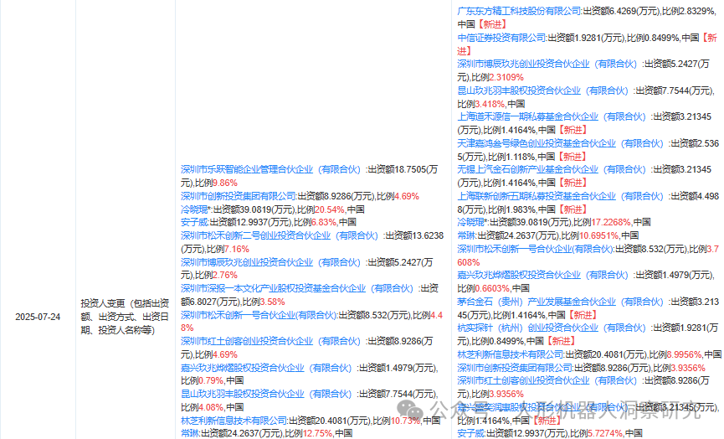Open 中信证券投资有限公司 link
This screenshot has height=439, width=724.
pyautogui.click(x=501, y=38)
